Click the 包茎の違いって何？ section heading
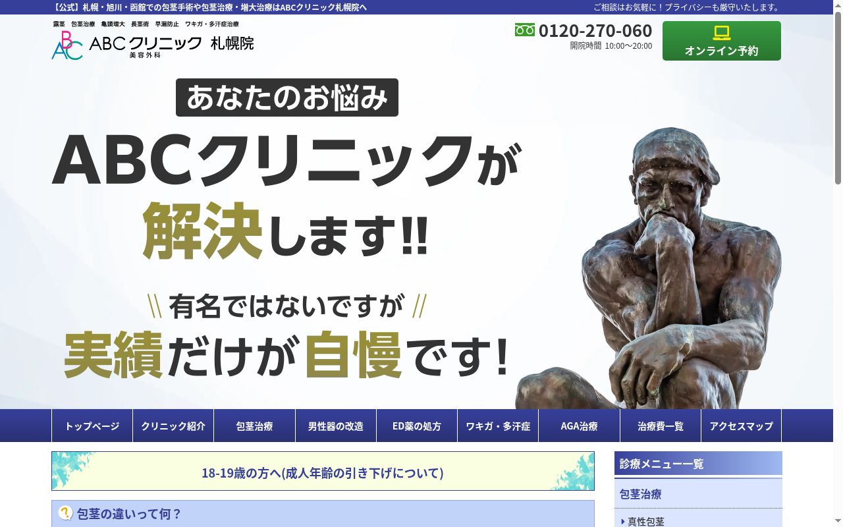 click(x=323, y=513)
